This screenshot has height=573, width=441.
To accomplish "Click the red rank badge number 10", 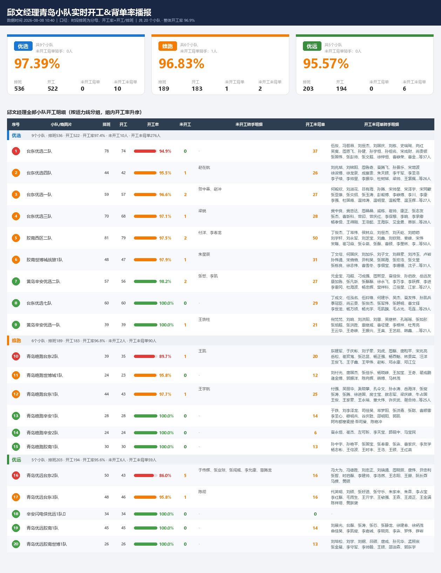I will pos(16,356).
